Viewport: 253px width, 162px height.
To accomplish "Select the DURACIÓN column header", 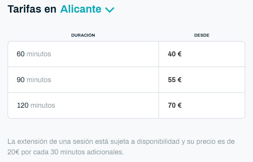I will pos(83,35).
